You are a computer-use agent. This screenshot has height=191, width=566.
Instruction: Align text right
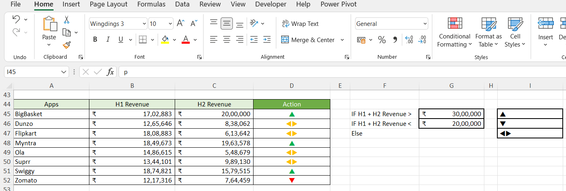pyautogui.click(x=240, y=39)
